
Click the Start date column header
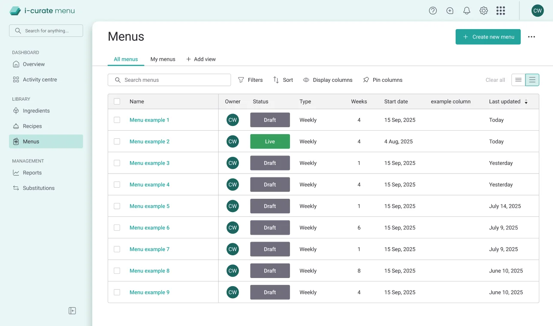[x=396, y=102]
